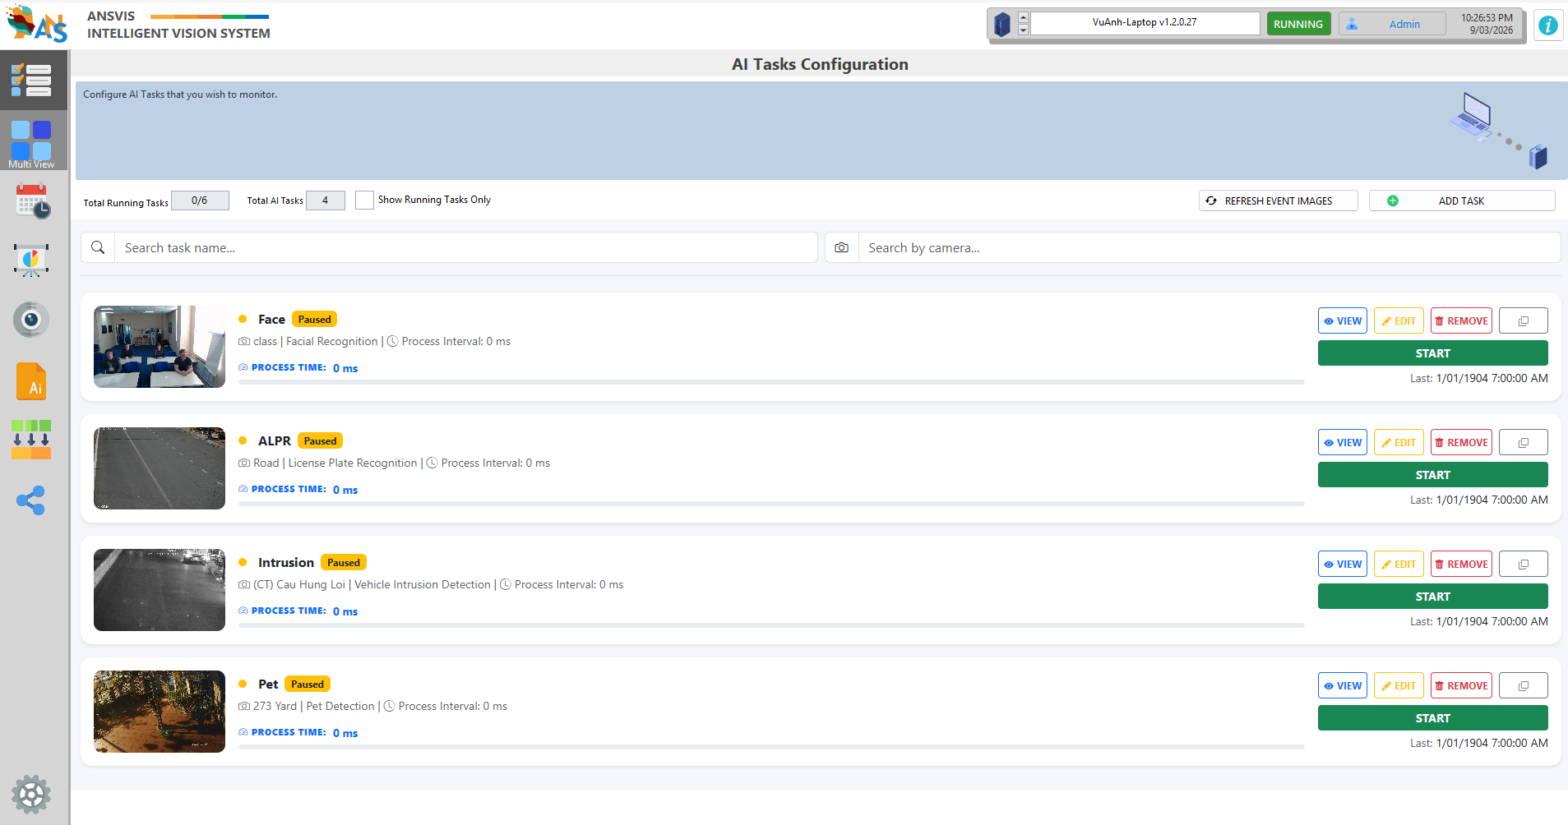This screenshot has width=1568, height=825.
Task: Click the blue info icon top right
Action: tap(1547, 25)
